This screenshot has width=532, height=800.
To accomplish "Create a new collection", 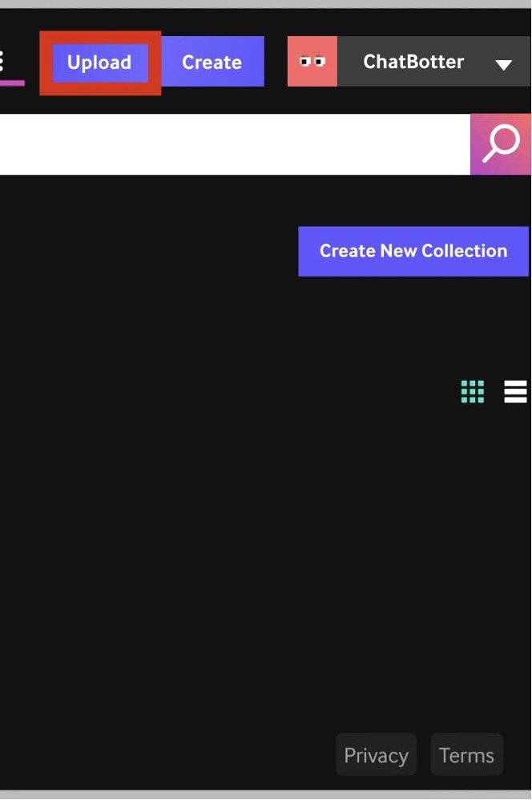I will pyautogui.click(x=413, y=251).
